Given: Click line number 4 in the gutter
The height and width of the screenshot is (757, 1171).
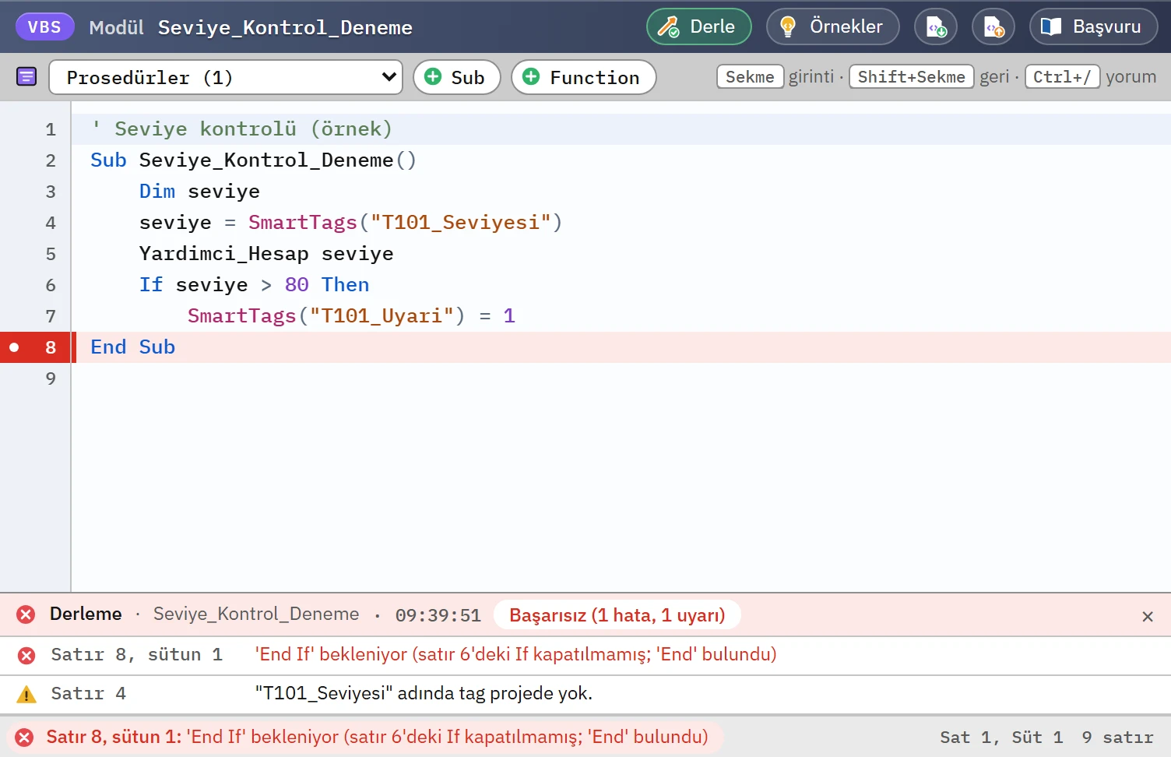Looking at the screenshot, I should click(51, 223).
